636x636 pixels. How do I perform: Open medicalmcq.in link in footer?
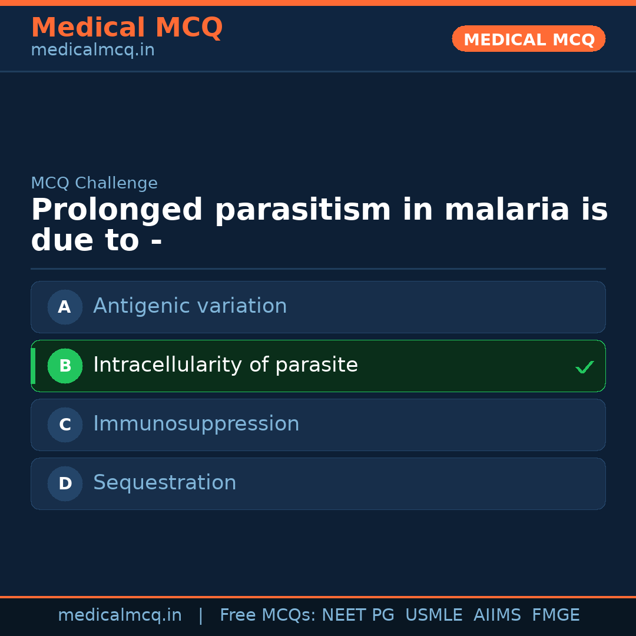[x=120, y=615]
